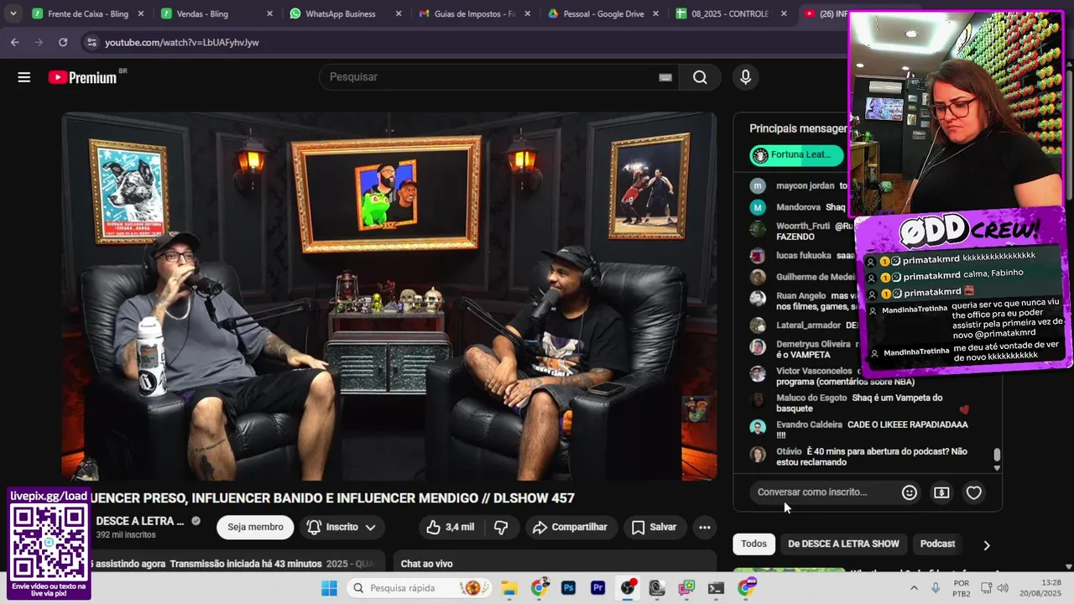Image resolution: width=1074 pixels, height=604 pixels.
Task: Like the video with 3,4 mil
Action: click(x=451, y=527)
